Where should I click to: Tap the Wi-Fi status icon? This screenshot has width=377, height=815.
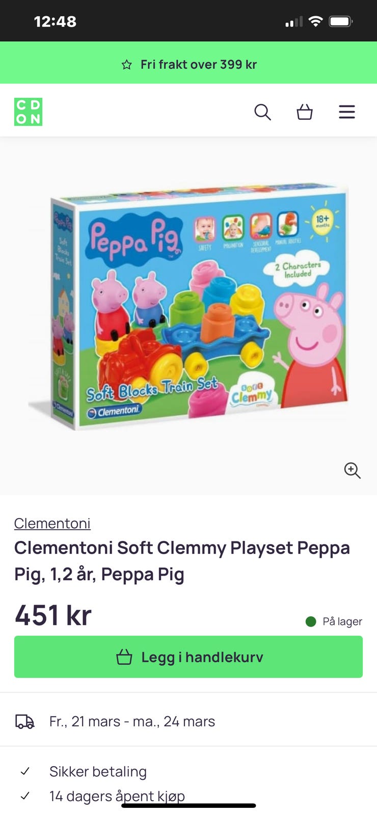316,21
